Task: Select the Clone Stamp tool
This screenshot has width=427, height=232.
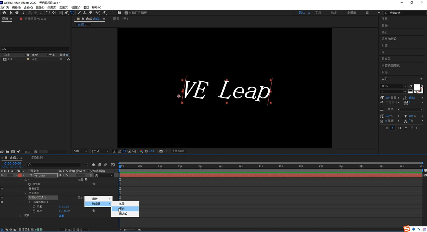Action: pos(84,13)
